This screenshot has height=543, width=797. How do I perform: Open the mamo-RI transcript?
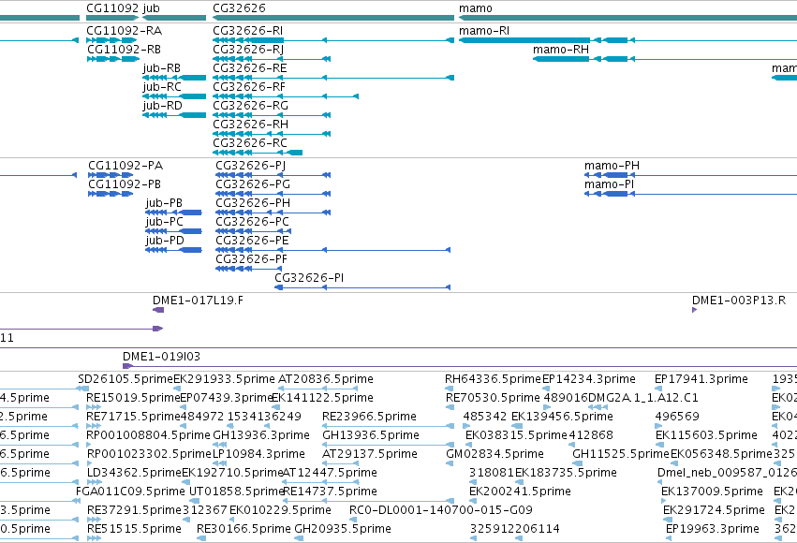point(484,31)
